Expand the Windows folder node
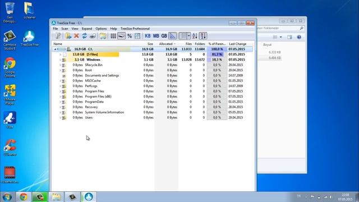The height and width of the screenshot is (202, 359). click(x=60, y=60)
